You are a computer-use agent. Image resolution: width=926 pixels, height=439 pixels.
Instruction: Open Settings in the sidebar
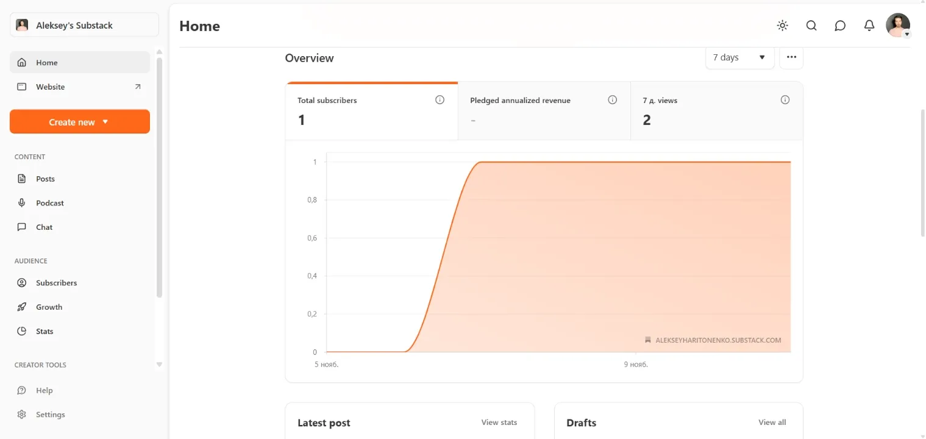pos(80,415)
